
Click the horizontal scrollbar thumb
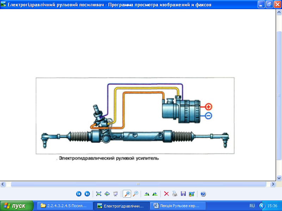[x=138, y=184]
